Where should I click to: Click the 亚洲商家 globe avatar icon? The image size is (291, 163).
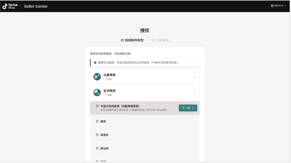point(97,92)
